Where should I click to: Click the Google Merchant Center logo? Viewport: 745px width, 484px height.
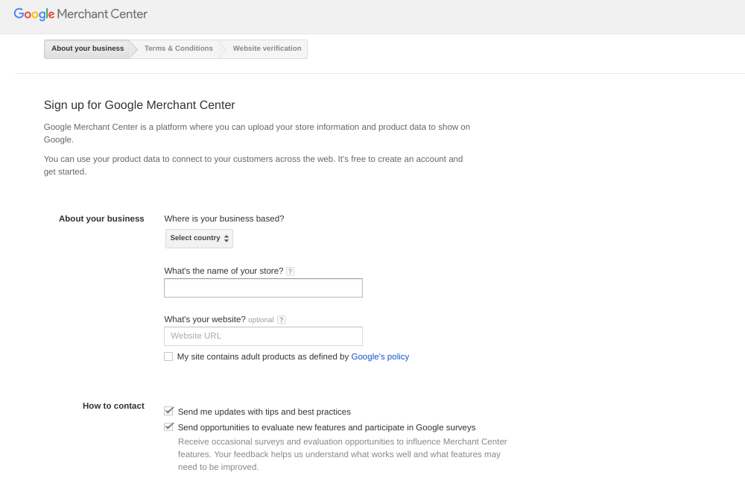(x=80, y=14)
